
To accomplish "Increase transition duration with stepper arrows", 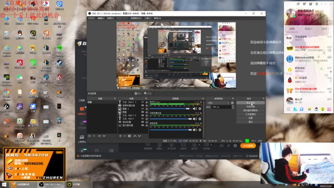I will click(233, 106).
